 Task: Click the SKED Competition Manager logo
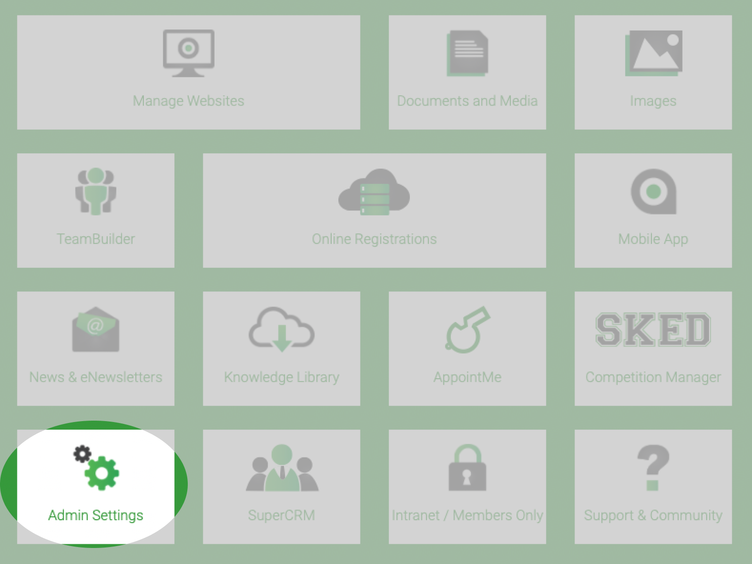[x=653, y=329]
